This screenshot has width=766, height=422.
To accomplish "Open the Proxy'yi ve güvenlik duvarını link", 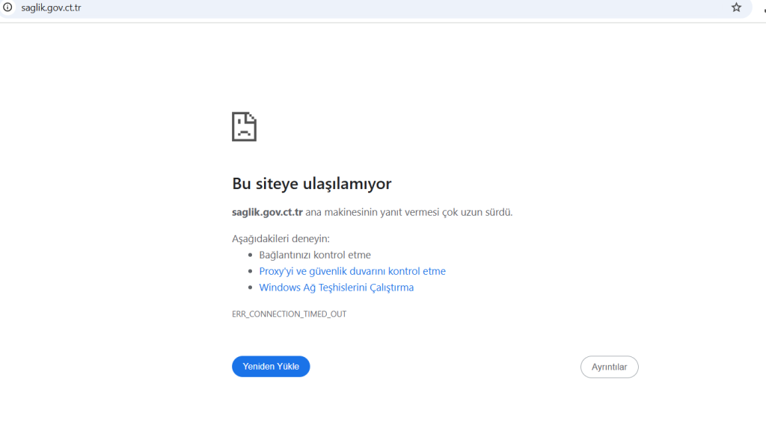I will coord(352,271).
